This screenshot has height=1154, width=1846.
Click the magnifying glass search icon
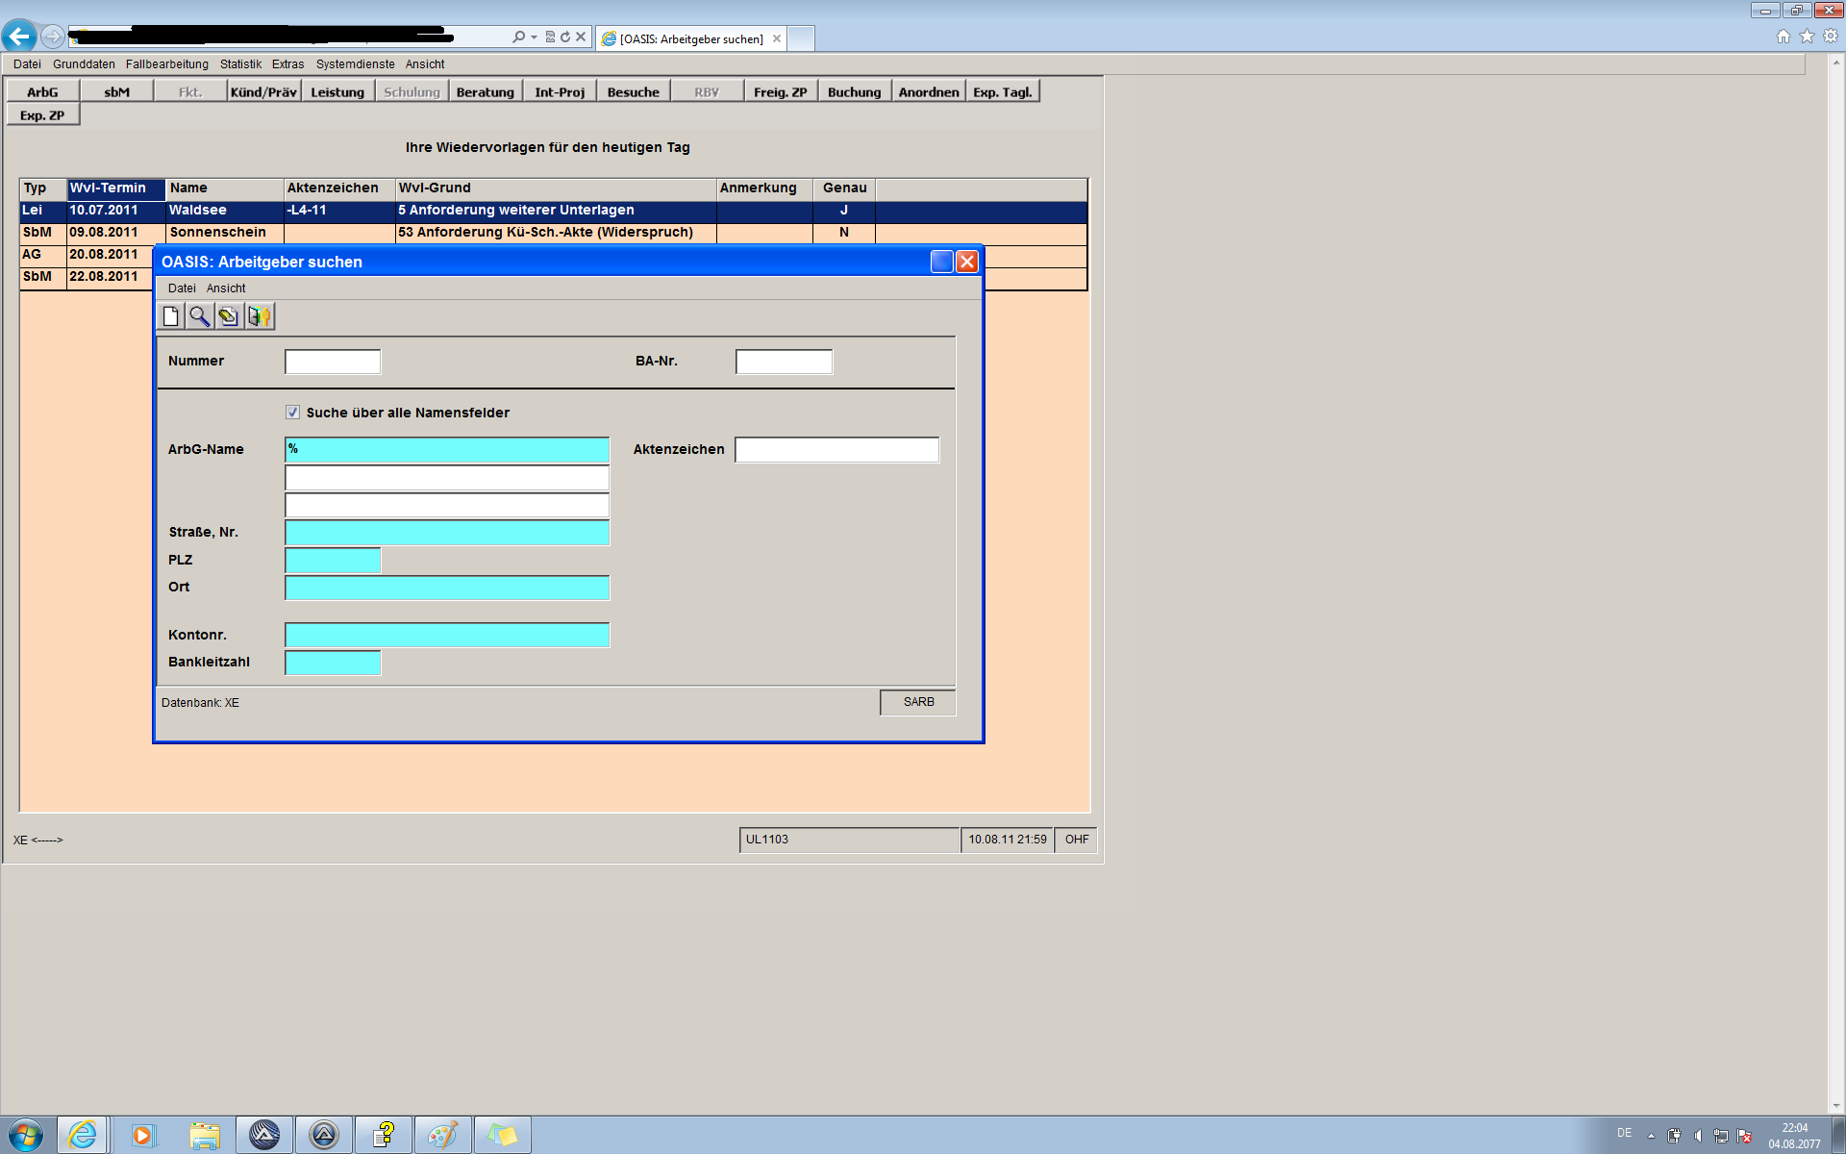pos(200,316)
